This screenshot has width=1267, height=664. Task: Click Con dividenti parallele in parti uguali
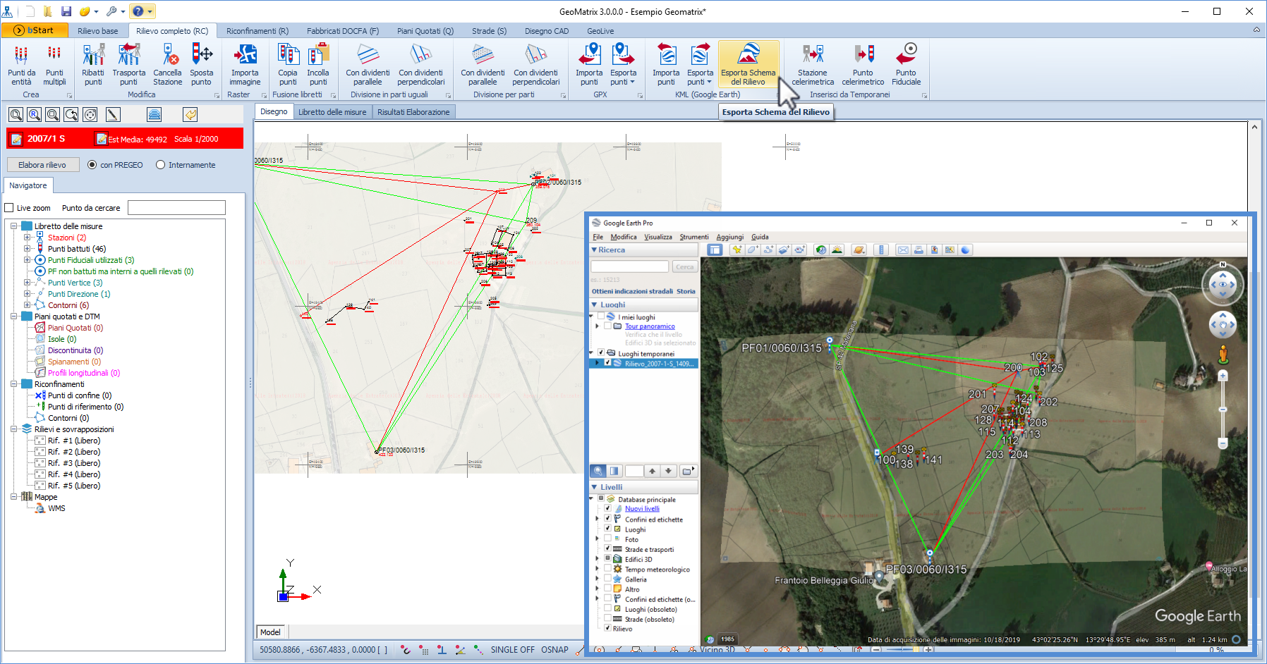[368, 65]
